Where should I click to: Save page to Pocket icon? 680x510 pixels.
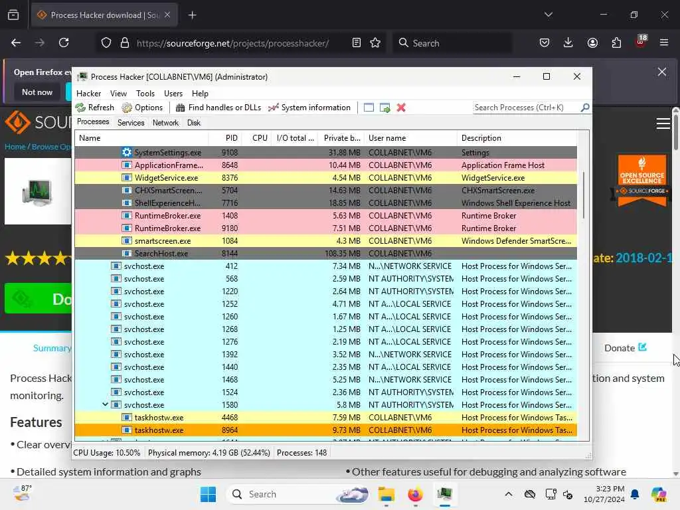click(x=545, y=42)
